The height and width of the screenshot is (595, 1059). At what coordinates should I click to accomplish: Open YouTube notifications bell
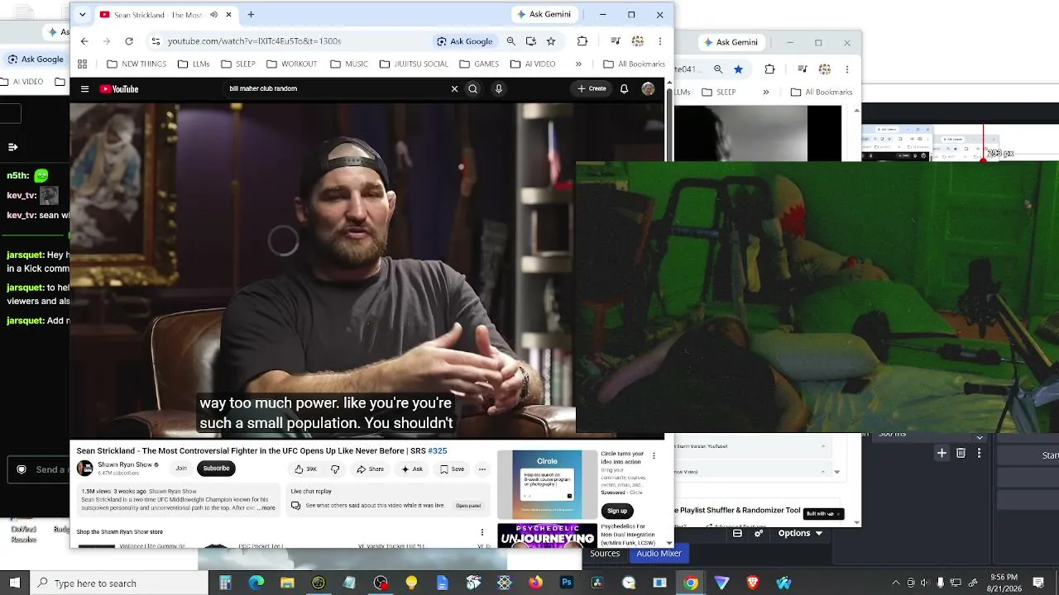pos(624,88)
